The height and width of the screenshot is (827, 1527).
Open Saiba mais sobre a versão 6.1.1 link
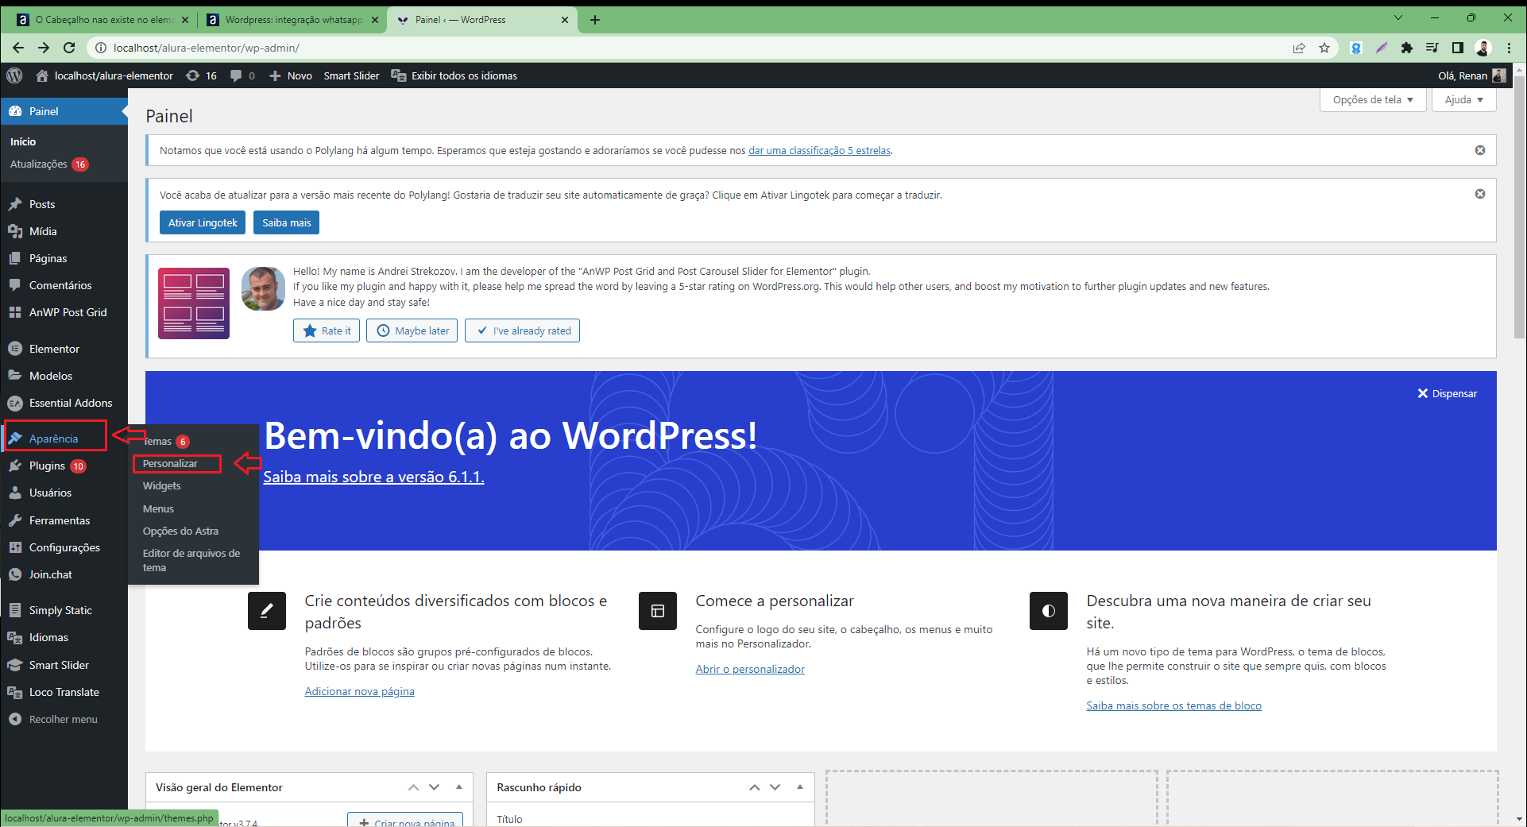pyautogui.click(x=373, y=477)
